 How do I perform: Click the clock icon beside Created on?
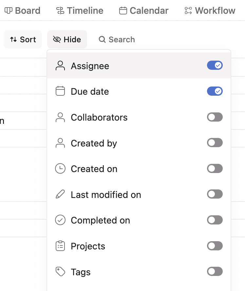(x=60, y=168)
